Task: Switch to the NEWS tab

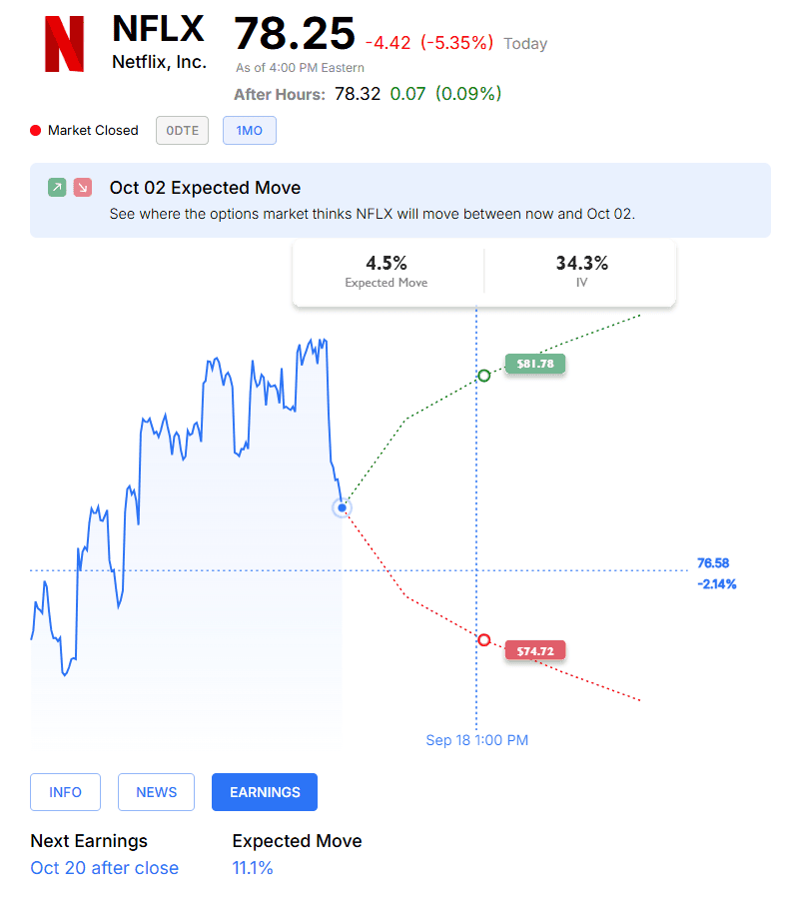Action: (x=156, y=792)
